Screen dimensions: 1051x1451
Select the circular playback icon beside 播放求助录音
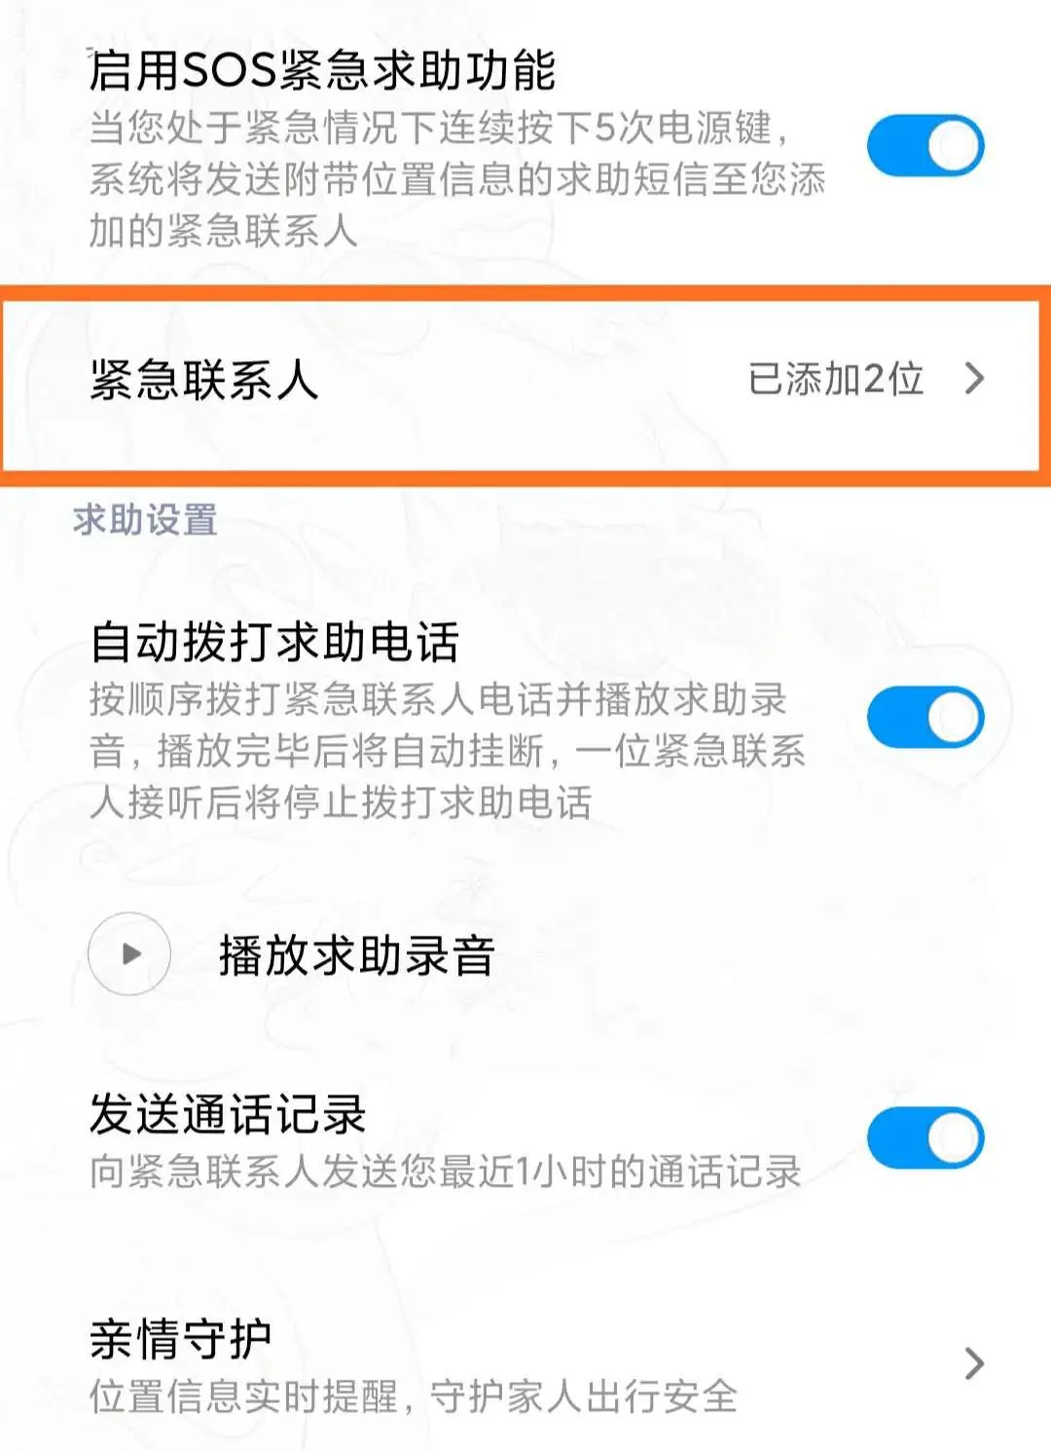click(x=127, y=954)
